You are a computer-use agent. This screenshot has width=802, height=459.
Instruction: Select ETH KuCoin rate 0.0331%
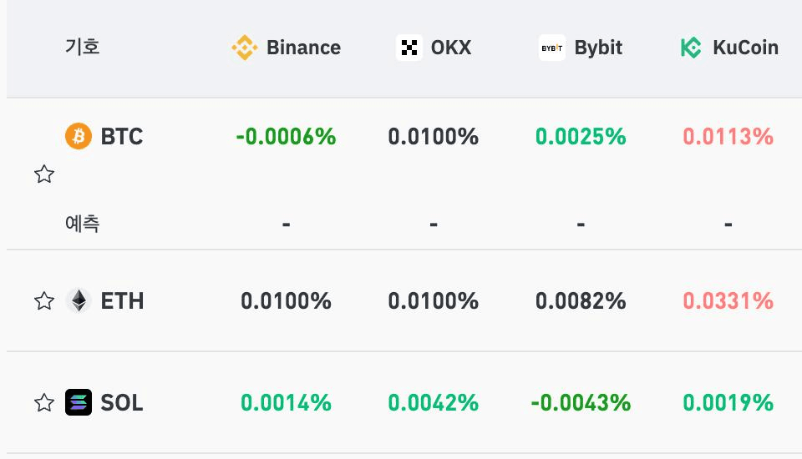[728, 300]
